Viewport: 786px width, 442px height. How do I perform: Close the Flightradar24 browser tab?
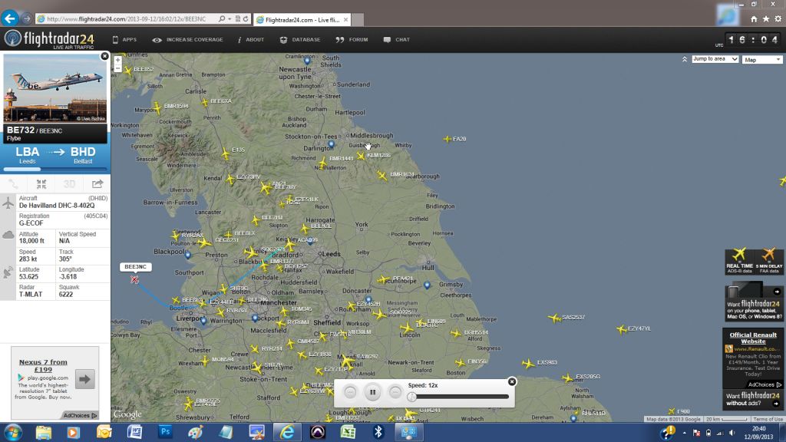(345, 19)
